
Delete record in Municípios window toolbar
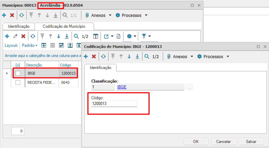pos(12,15)
